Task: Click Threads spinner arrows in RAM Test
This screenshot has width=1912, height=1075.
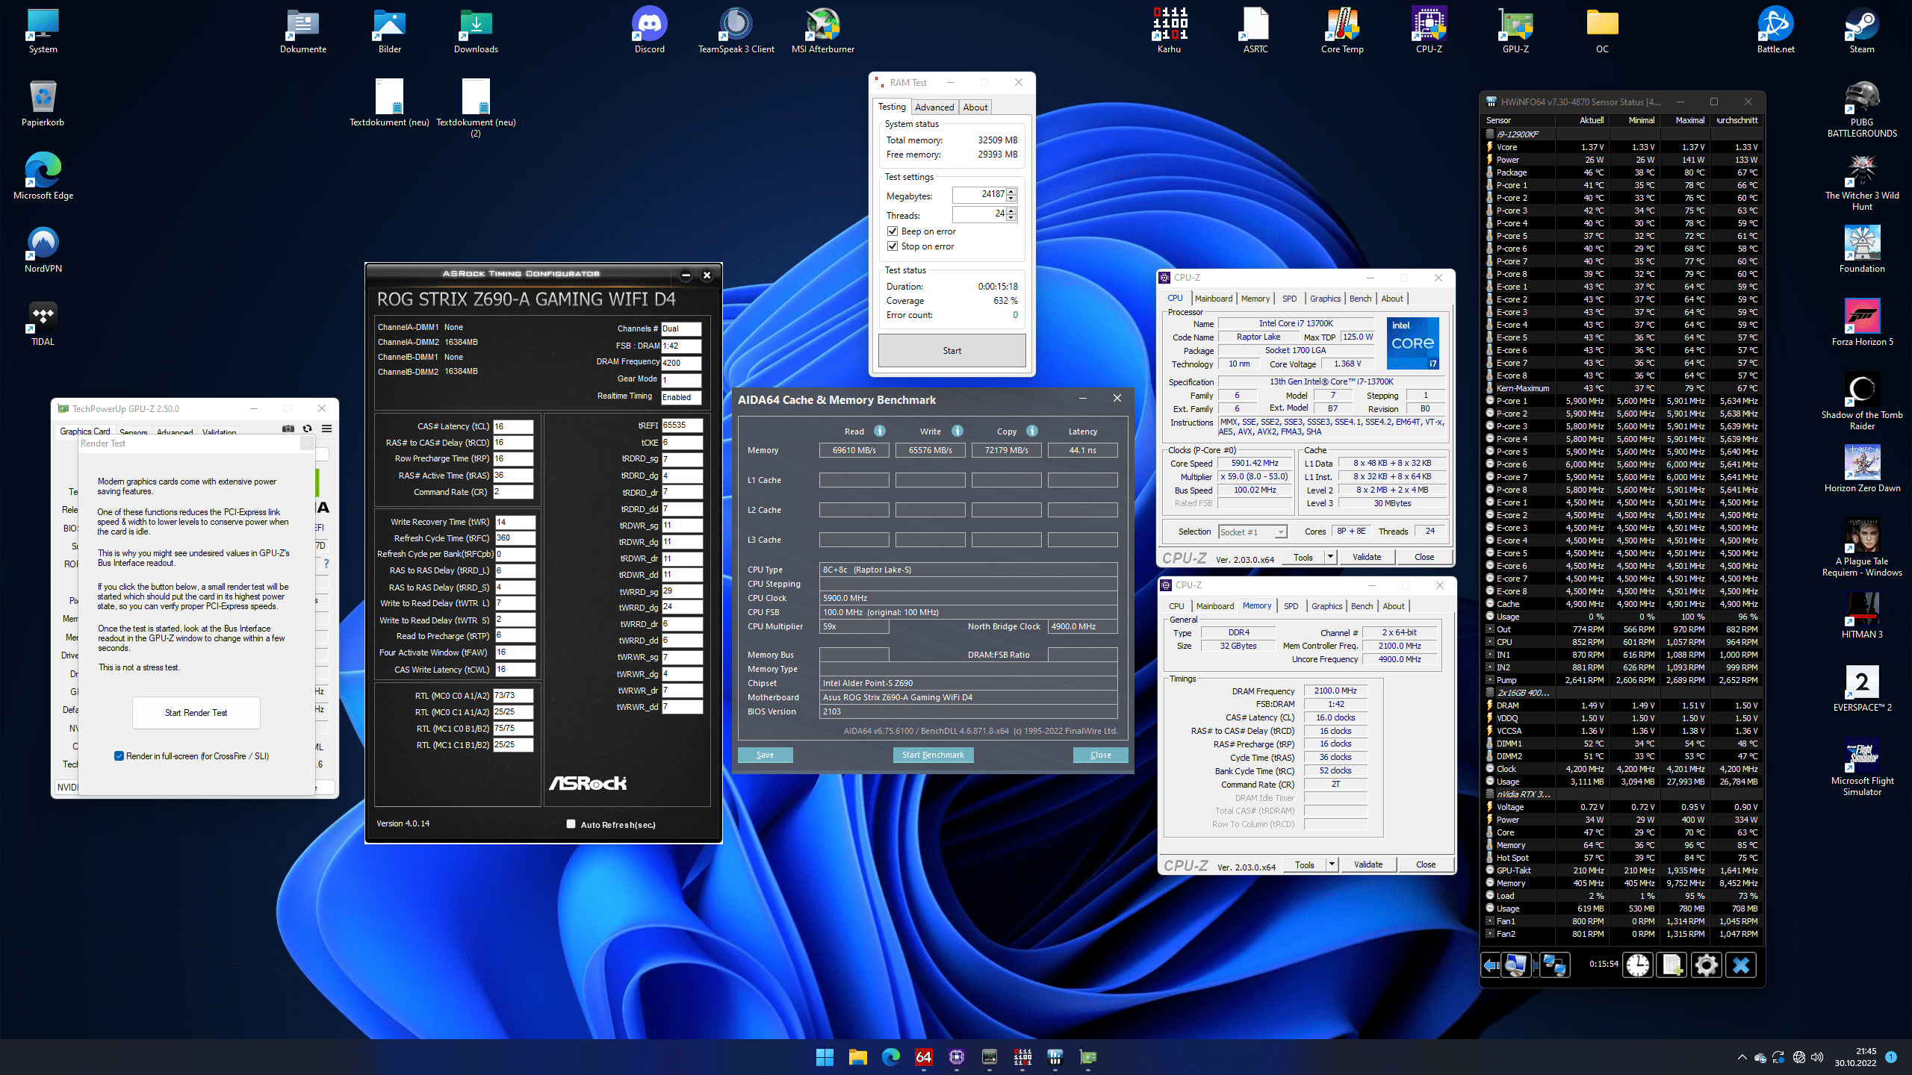Action: tap(1011, 214)
